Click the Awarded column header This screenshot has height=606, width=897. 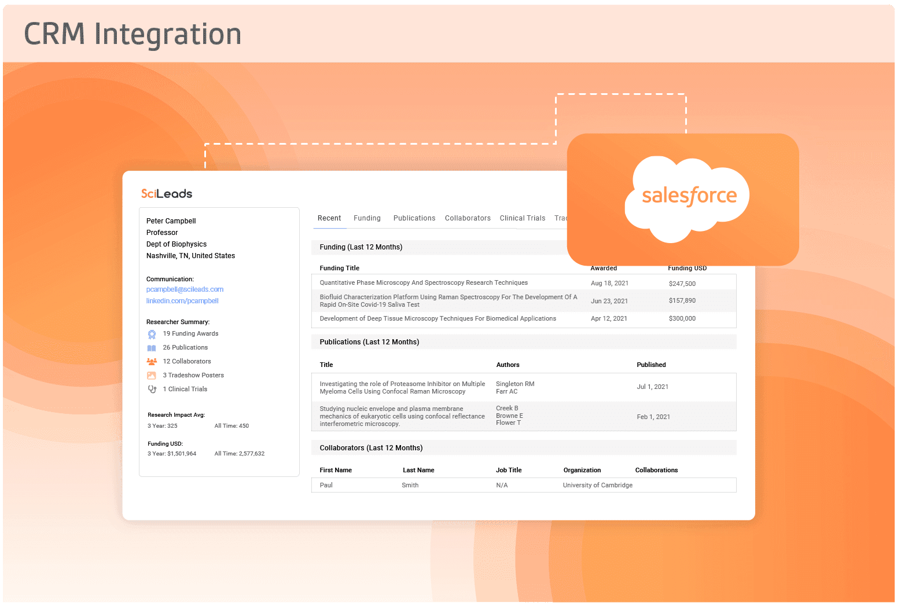pos(604,268)
